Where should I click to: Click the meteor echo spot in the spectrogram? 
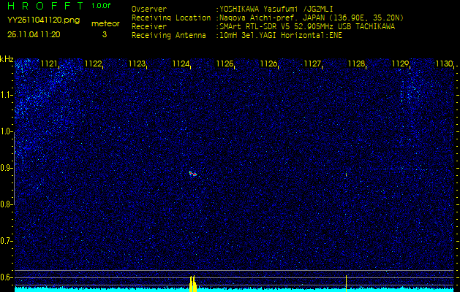193,174
